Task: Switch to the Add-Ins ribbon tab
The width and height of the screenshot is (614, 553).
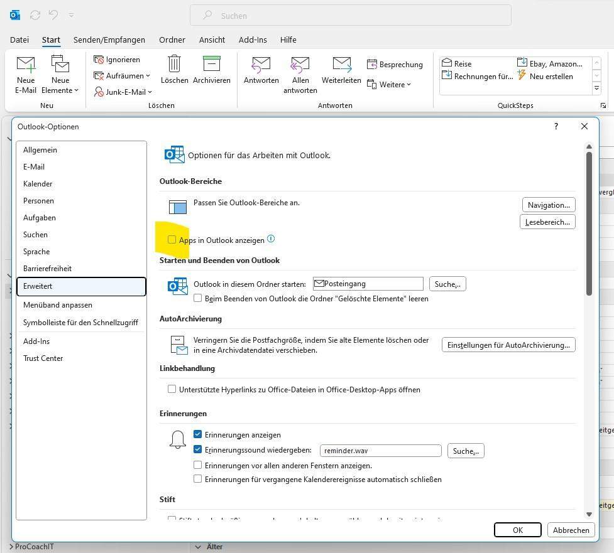Action: (x=253, y=40)
